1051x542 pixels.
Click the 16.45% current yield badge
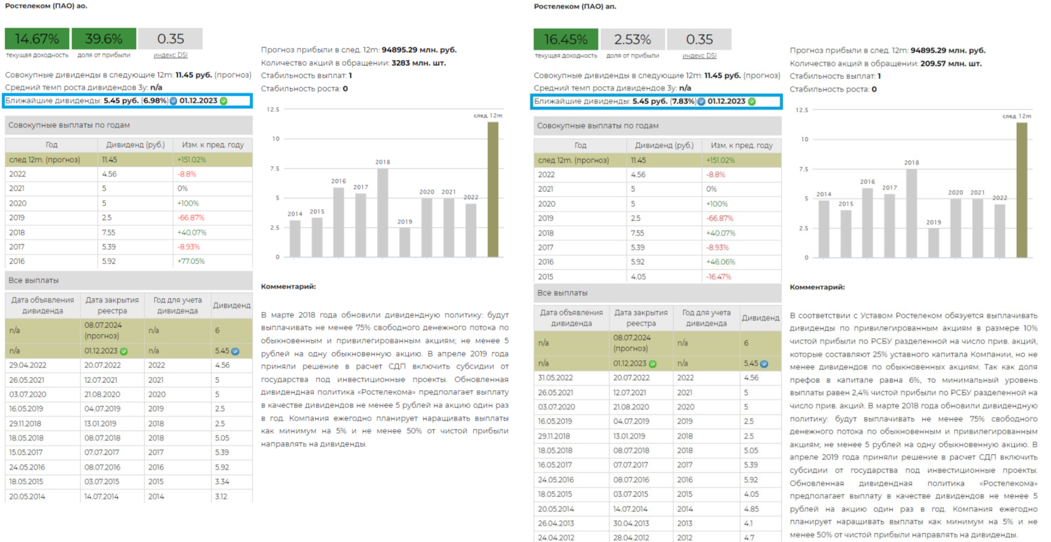[x=565, y=39]
